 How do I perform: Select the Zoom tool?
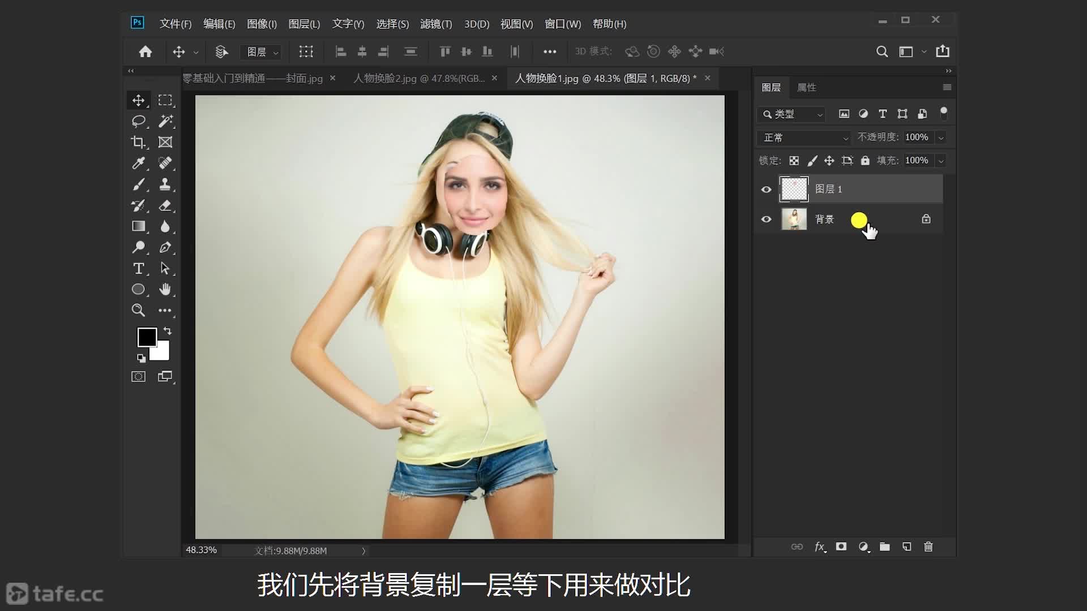point(139,310)
